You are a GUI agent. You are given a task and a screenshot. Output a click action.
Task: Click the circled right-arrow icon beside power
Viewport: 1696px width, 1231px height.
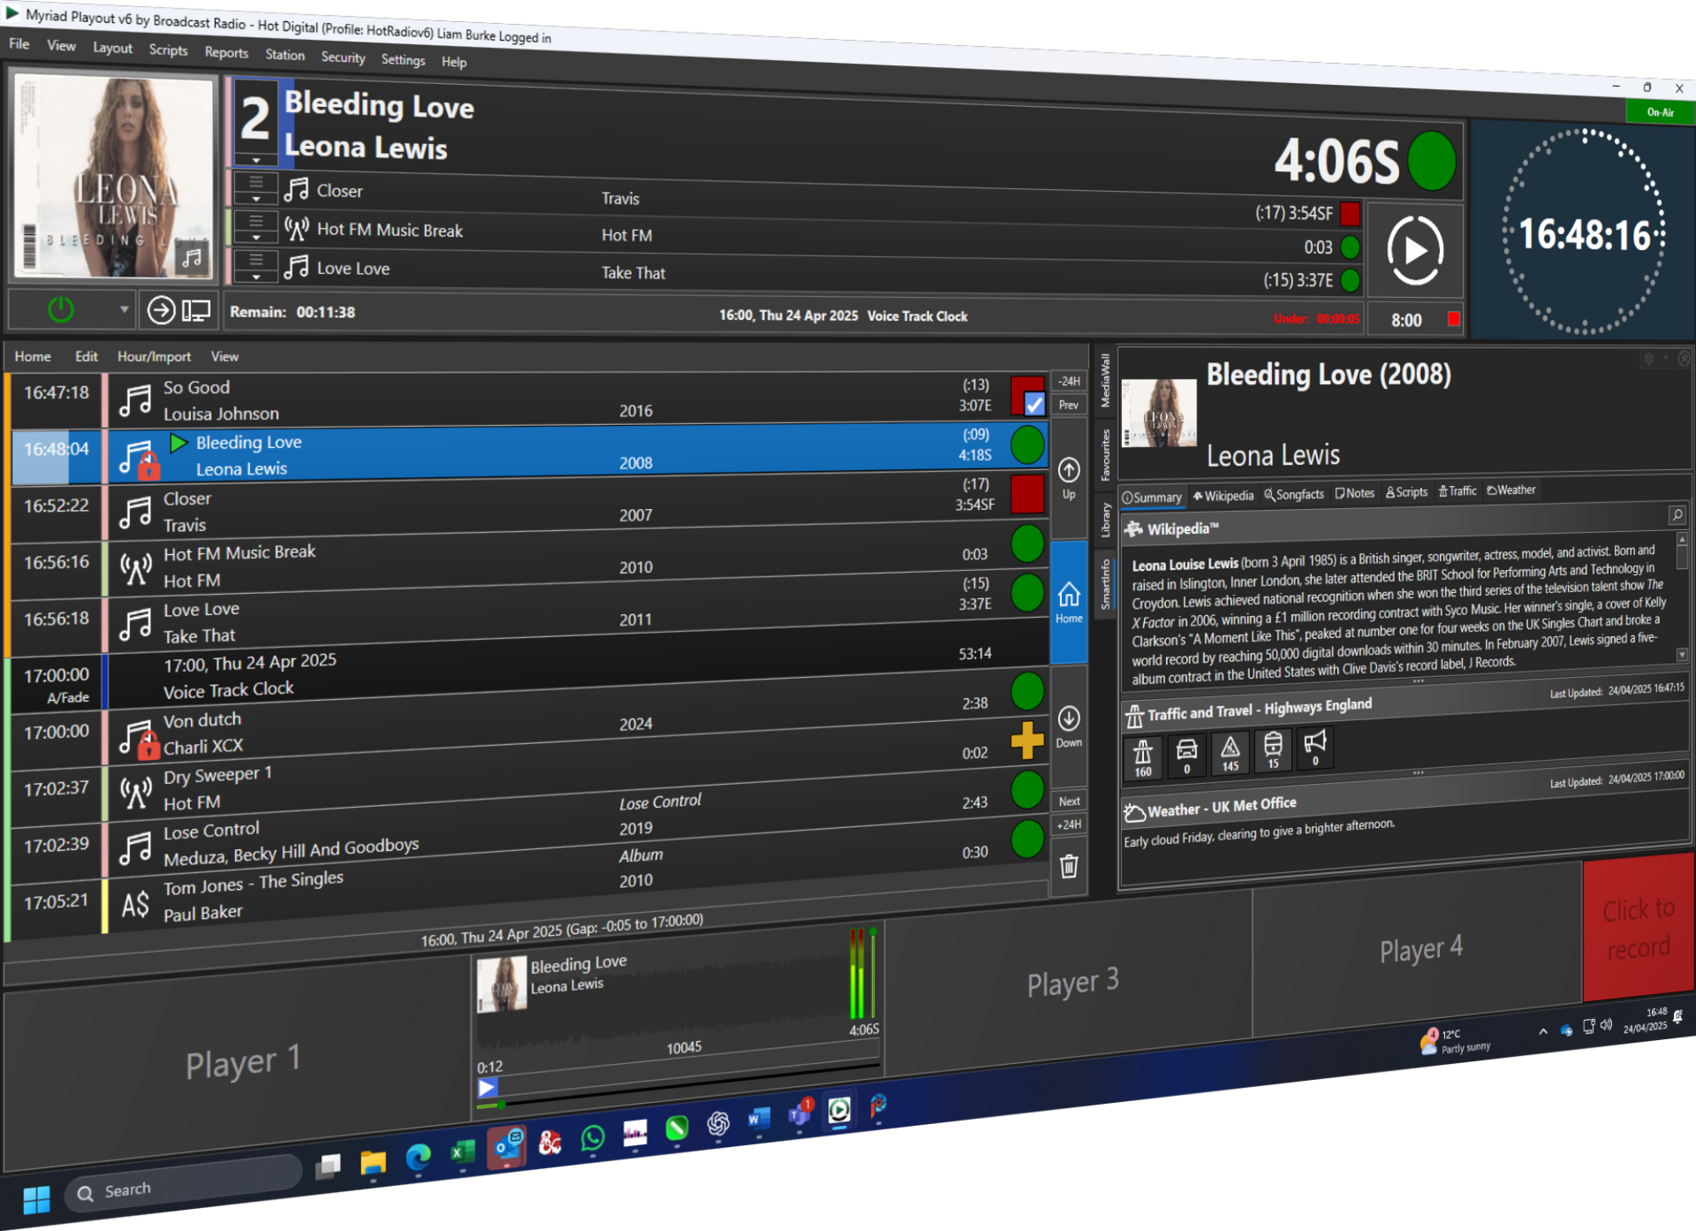pyautogui.click(x=161, y=310)
